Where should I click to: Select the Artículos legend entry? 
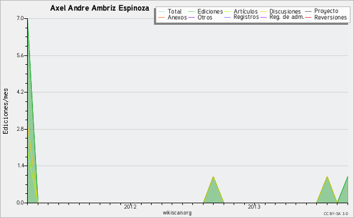241,11
